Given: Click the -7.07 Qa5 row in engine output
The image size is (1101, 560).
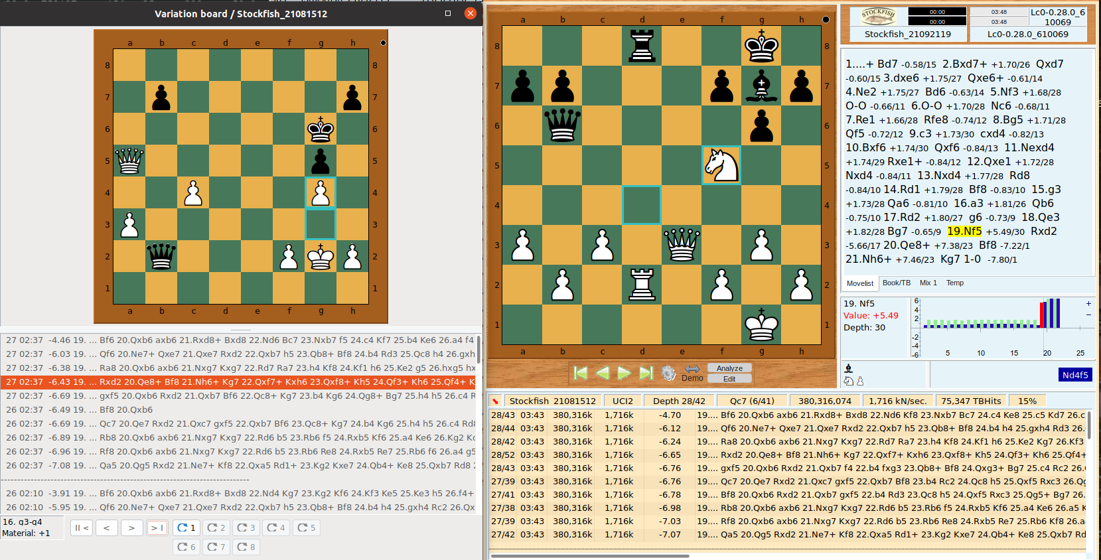Looking at the screenshot, I should point(788,534).
